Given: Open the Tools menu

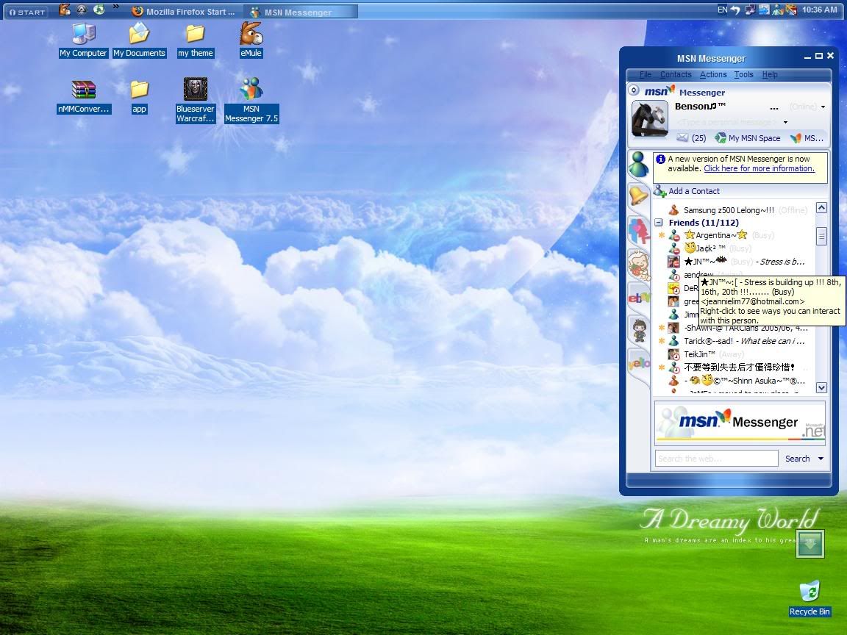Looking at the screenshot, I should [743, 74].
